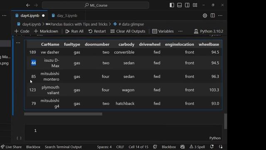Toggle the secondary side bar layout icon

point(187,5)
